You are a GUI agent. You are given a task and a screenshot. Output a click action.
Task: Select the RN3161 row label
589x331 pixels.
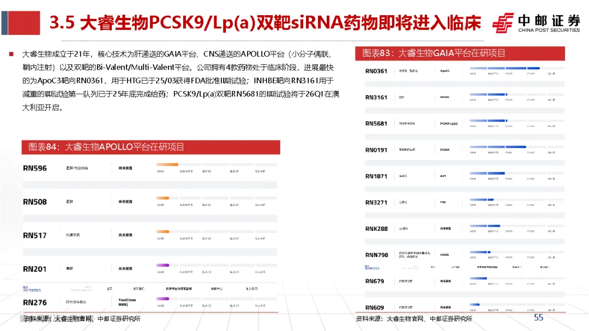click(376, 97)
